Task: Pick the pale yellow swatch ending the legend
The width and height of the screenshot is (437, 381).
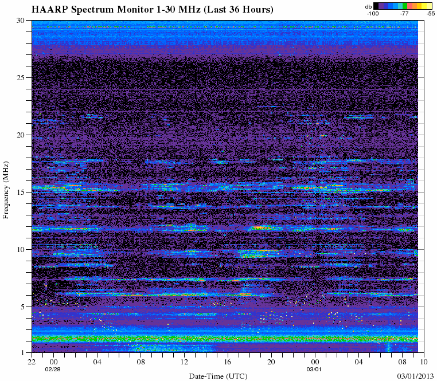Action: (x=429, y=6)
